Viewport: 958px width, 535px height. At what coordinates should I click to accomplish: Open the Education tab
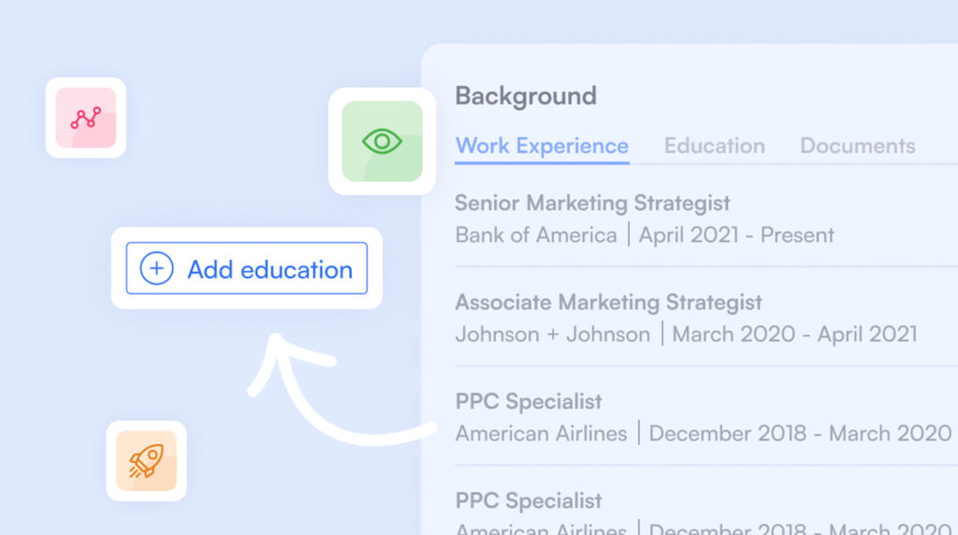[x=714, y=146]
